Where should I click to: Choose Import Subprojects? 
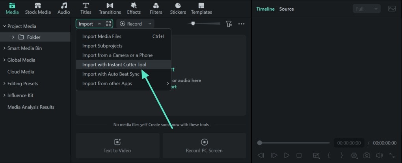coord(124,46)
